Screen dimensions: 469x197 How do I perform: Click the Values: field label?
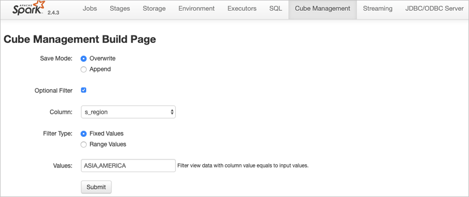[x=63, y=166]
